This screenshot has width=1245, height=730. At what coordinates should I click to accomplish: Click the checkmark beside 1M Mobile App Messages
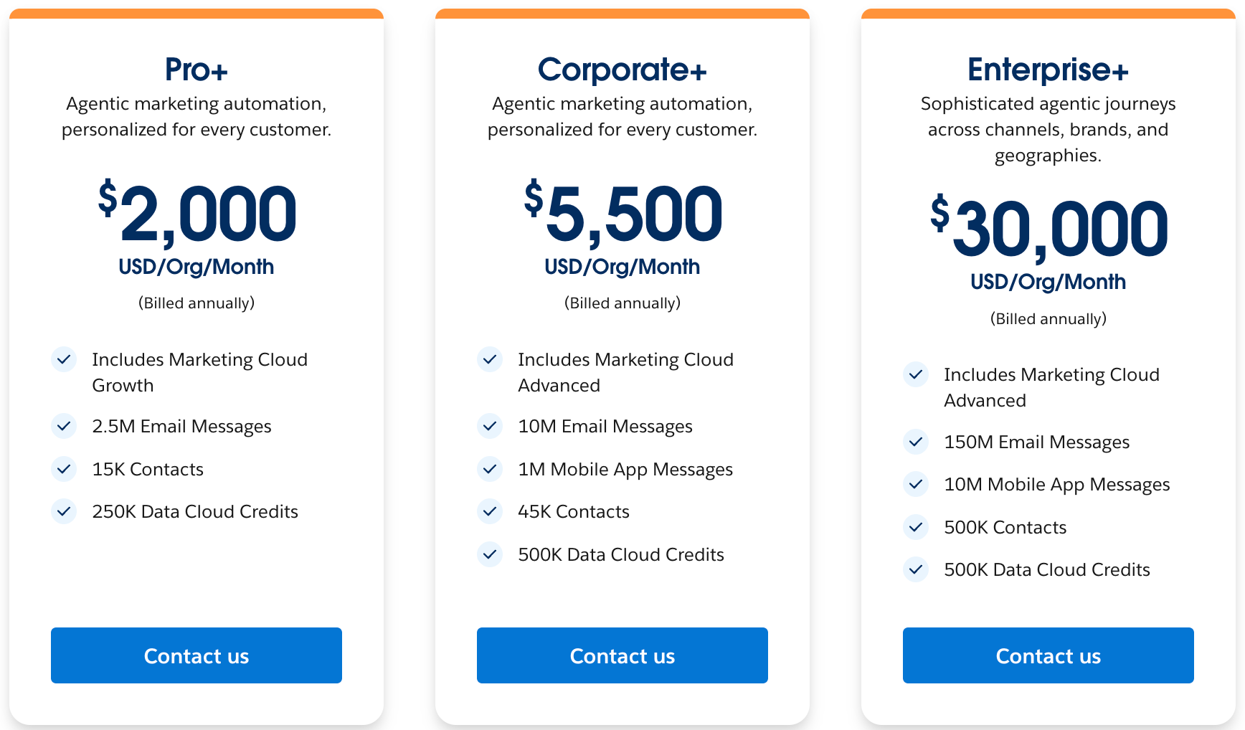(x=490, y=469)
